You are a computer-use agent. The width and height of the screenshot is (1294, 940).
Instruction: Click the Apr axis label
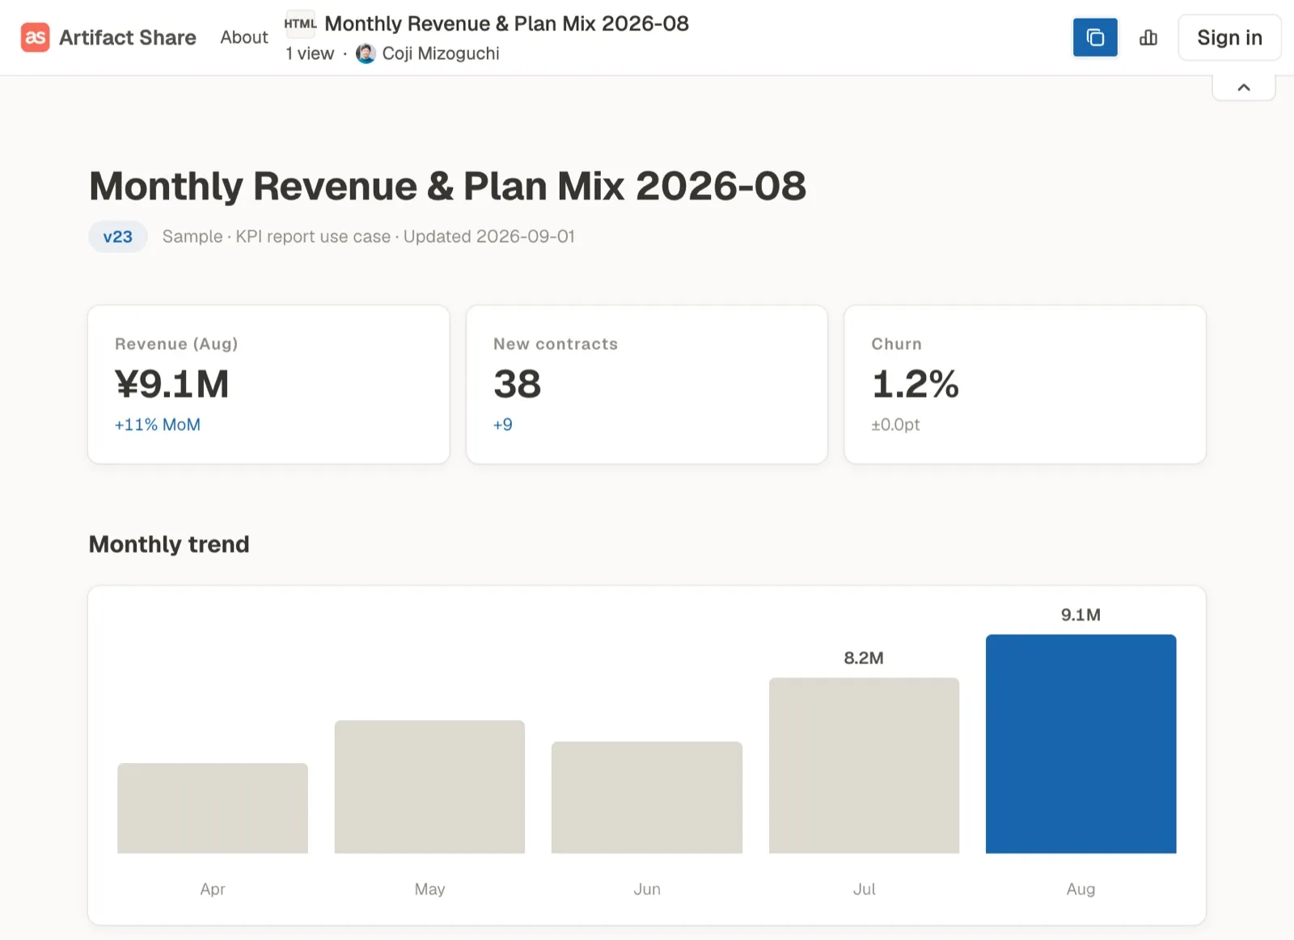tap(213, 889)
